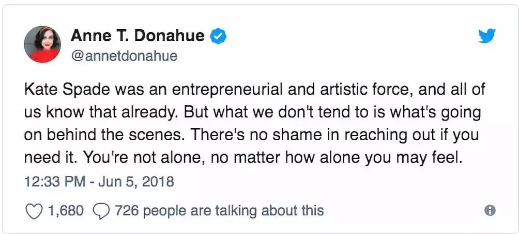The width and height of the screenshot is (519, 234).
Task: Click the Twitter bird logo
Action: 486,37
